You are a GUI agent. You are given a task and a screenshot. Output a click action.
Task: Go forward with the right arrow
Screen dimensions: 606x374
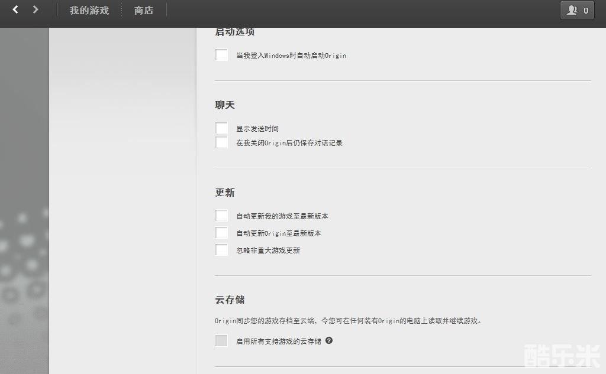coord(35,9)
